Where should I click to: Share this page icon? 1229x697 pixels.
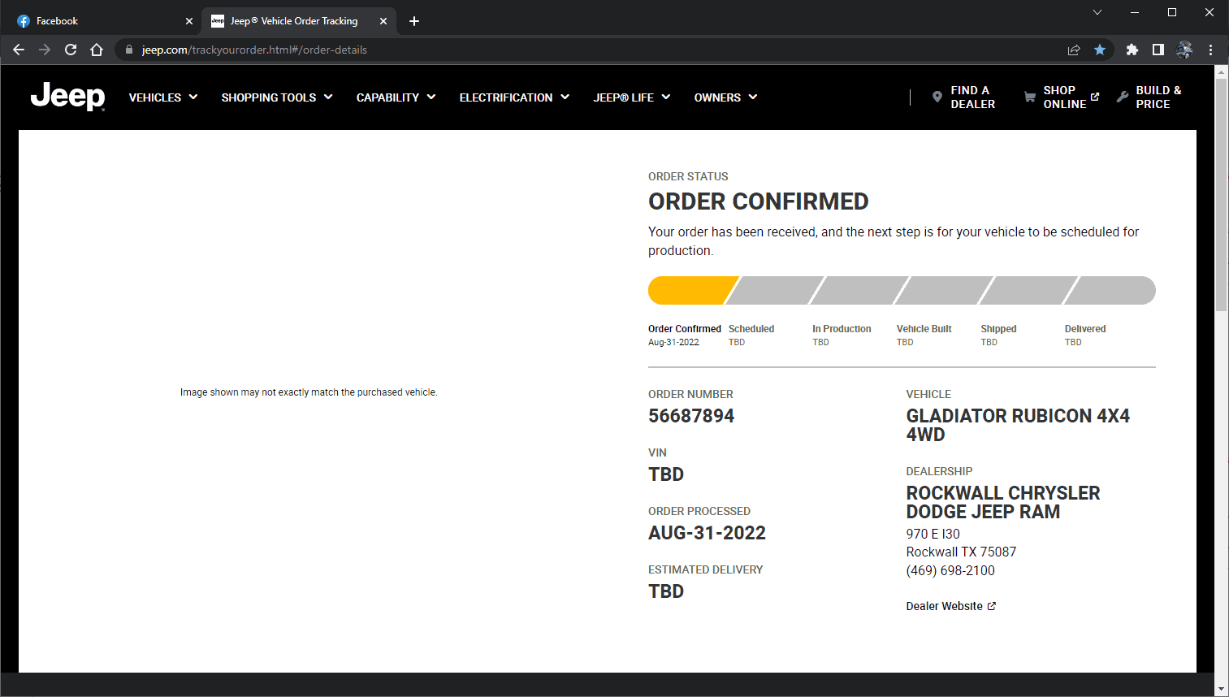[1074, 50]
